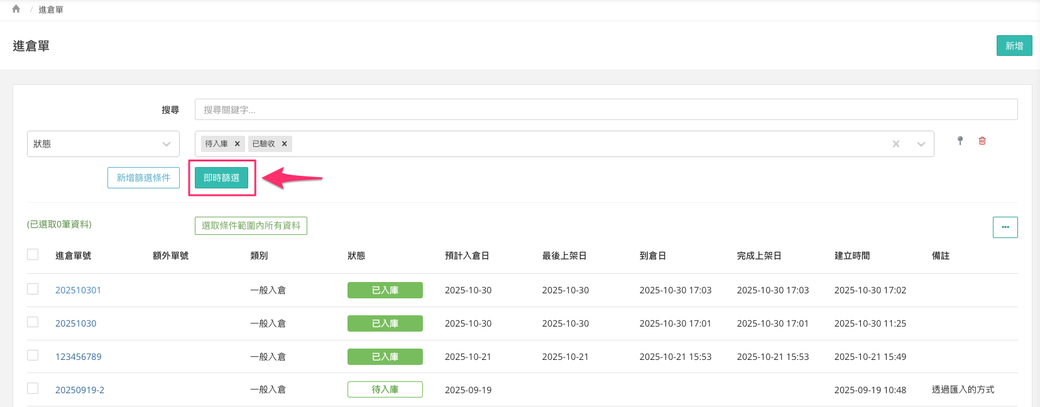Open the 狀態 filter field dropdown

click(103, 144)
